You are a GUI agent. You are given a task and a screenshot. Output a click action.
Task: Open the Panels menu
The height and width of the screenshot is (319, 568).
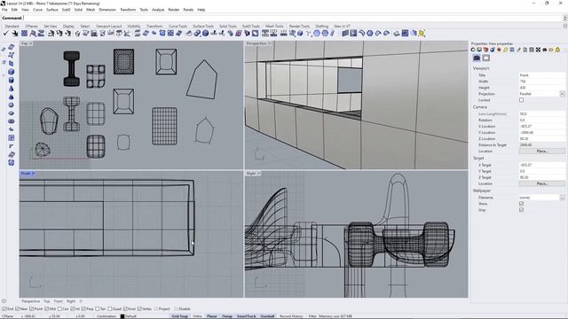[188, 10]
